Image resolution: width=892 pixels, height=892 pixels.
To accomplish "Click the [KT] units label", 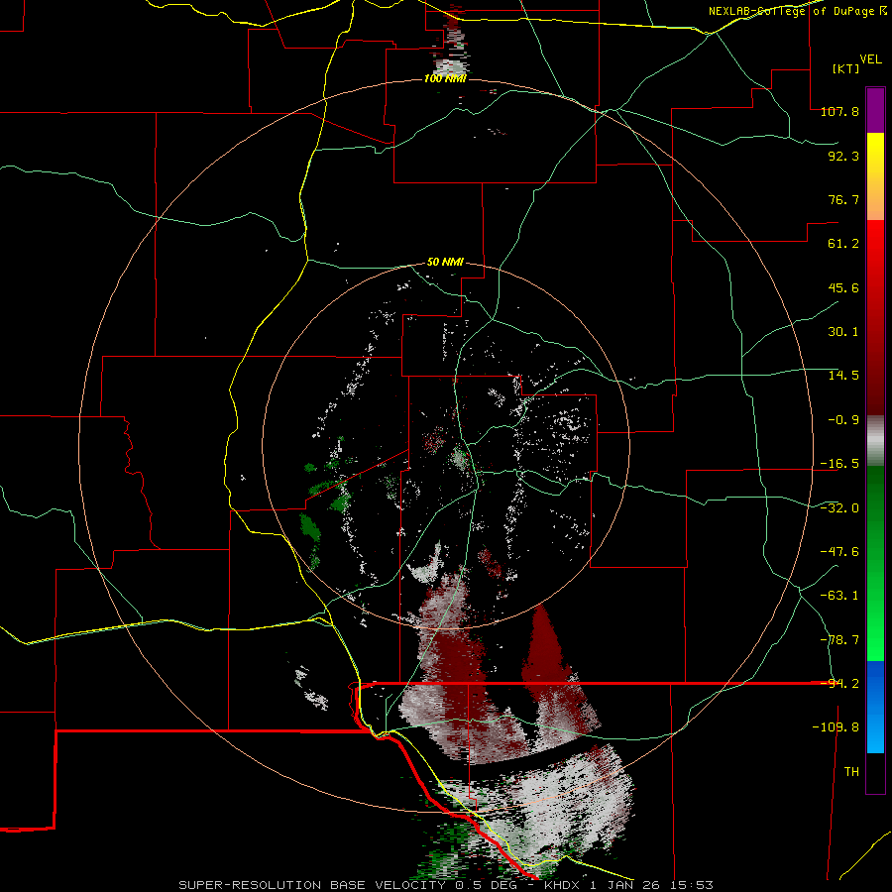I will (845, 68).
